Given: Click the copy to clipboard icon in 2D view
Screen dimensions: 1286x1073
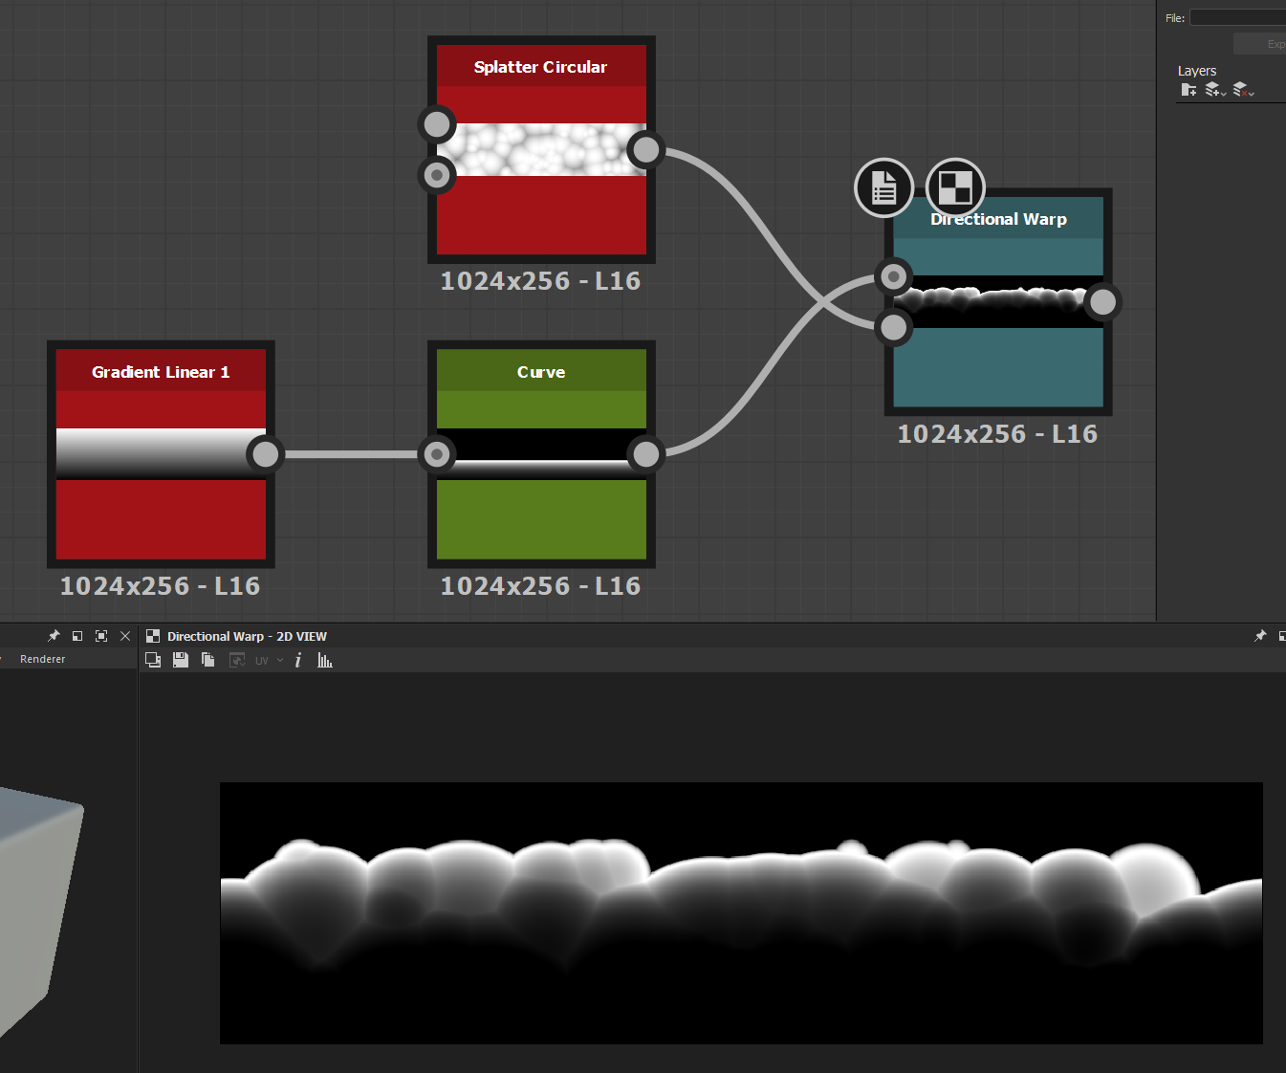Looking at the screenshot, I should [x=207, y=660].
